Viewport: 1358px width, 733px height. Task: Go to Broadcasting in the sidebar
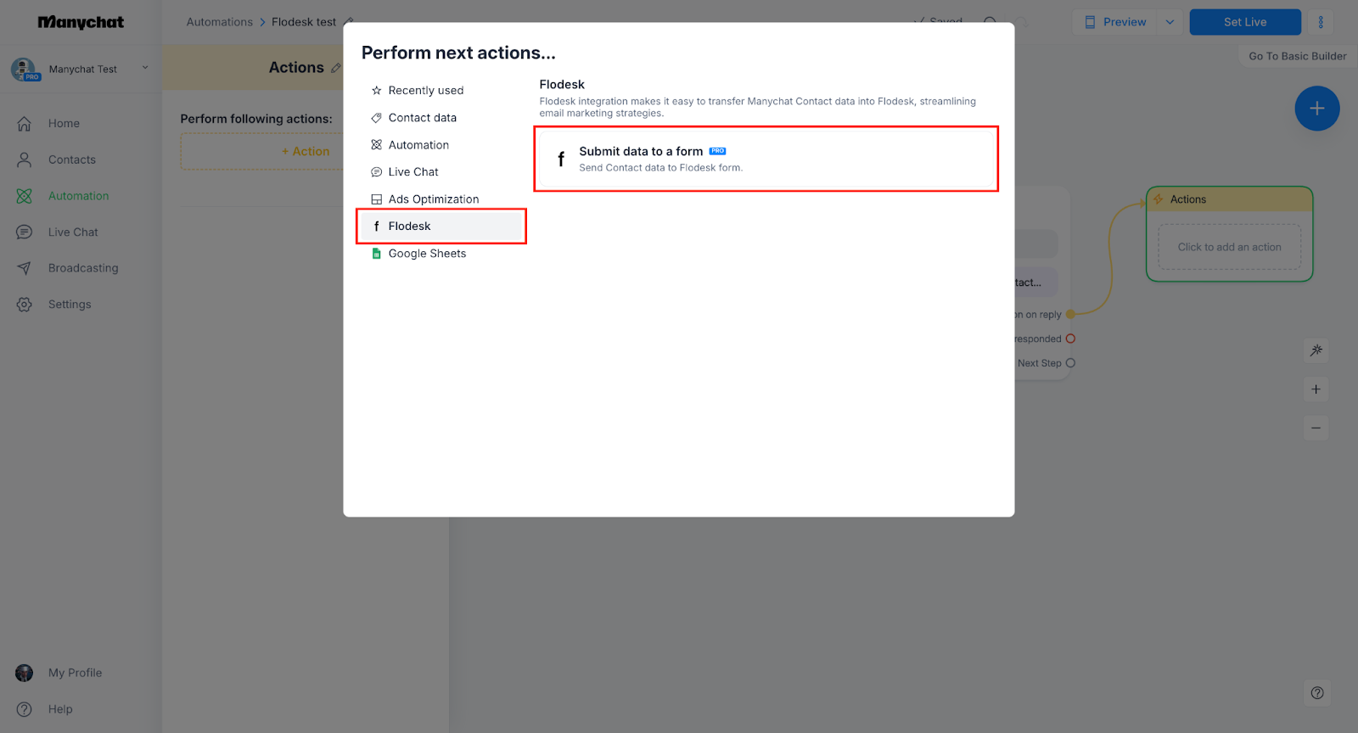(x=83, y=268)
